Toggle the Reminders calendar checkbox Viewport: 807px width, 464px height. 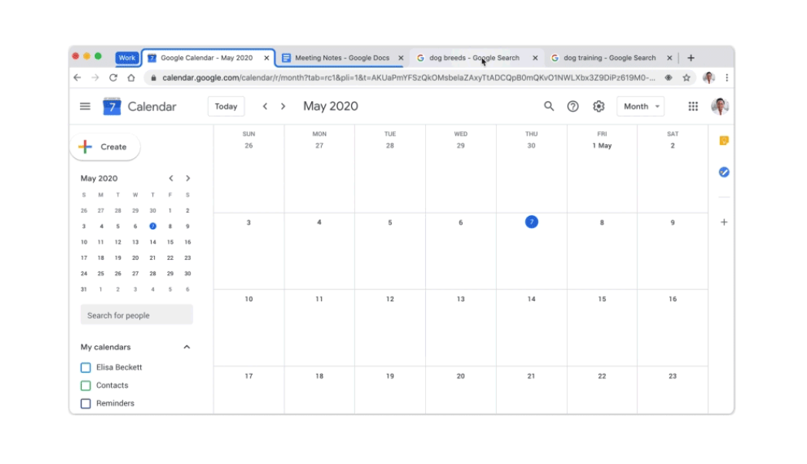pos(85,404)
